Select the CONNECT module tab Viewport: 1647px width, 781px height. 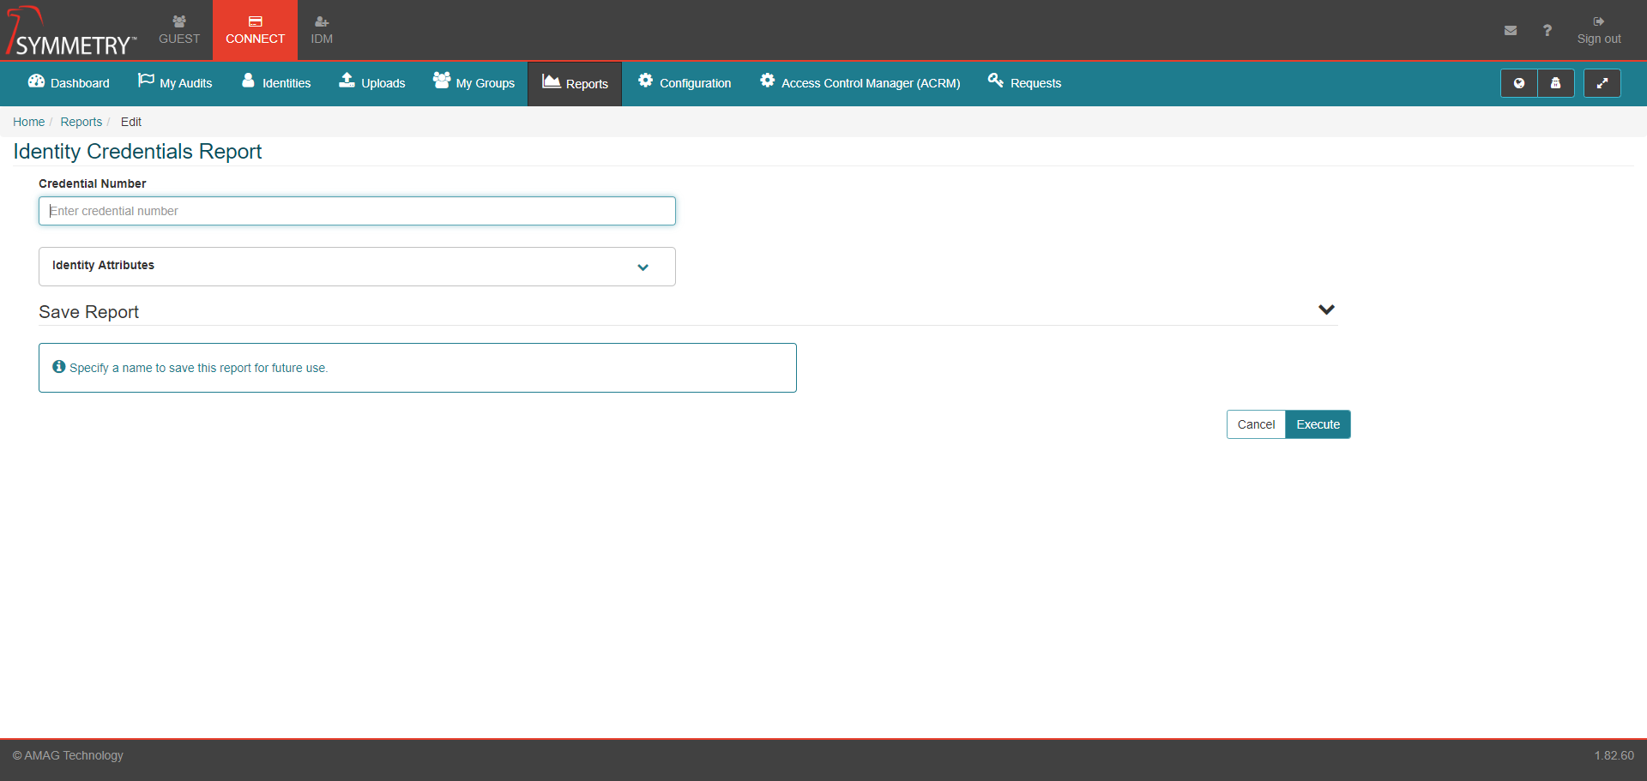[x=255, y=30]
